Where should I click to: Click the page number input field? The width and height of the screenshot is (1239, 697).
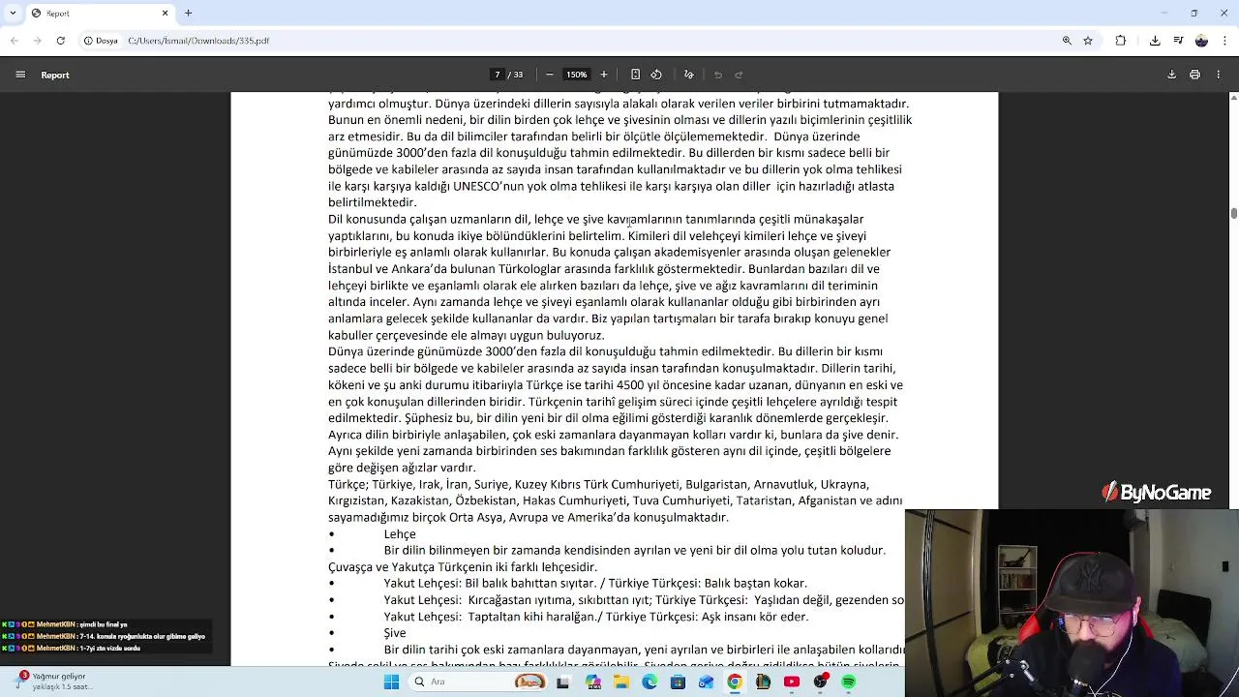pos(498,75)
